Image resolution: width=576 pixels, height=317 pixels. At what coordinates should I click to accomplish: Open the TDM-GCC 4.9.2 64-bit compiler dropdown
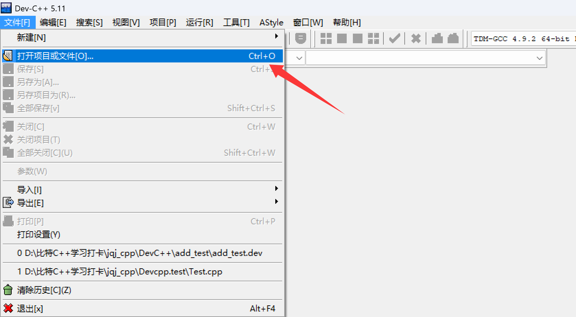[x=523, y=39]
